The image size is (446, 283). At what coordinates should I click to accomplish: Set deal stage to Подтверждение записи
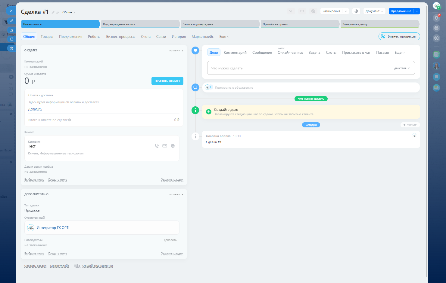coord(140,24)
